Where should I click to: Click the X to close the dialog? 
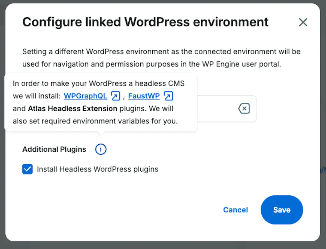click(x=303, y=22)
